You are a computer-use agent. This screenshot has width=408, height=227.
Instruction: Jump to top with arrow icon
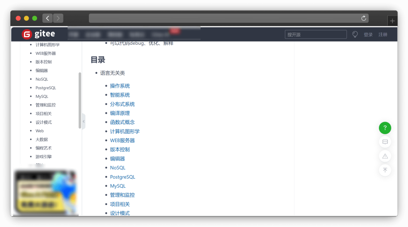(385, 170)
